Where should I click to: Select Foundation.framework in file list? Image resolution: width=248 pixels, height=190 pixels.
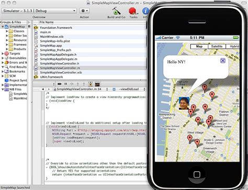[89, 28]
